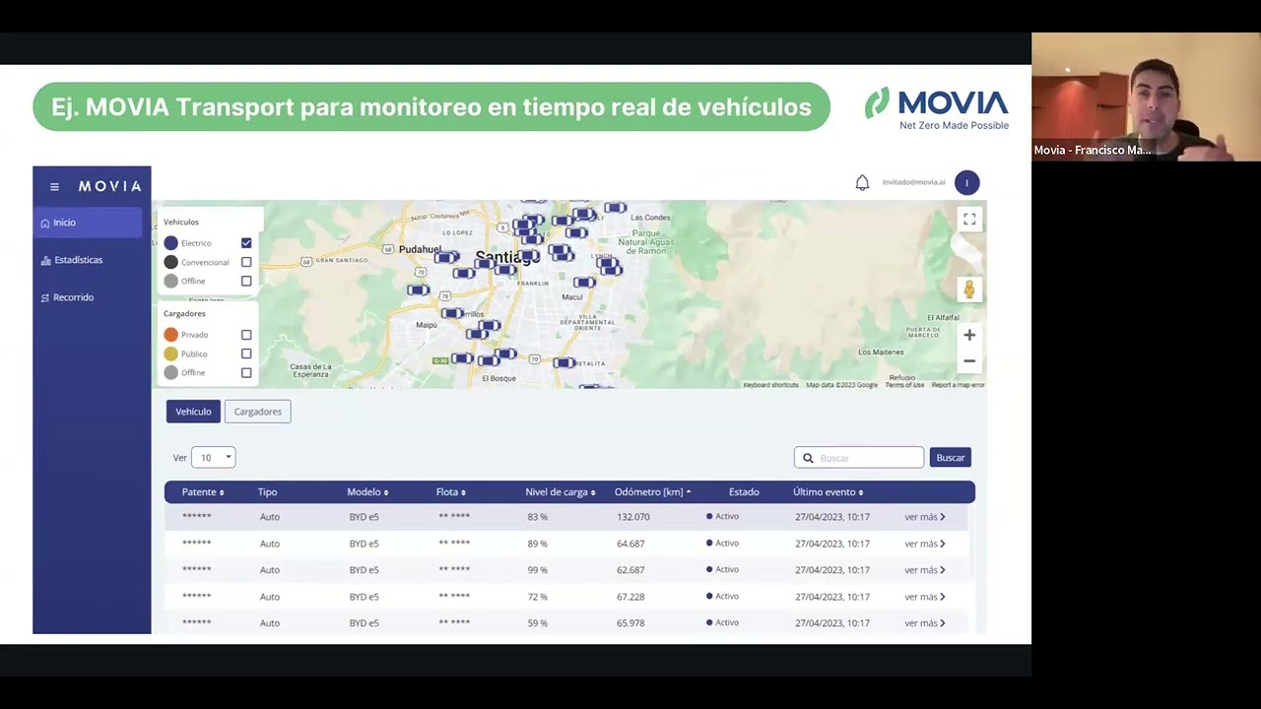The height and width of the screenshot is (709, 1261).
Task: Toggle the Público chargers checkbox
Action: pyautogui.click(x=246, y=354)
